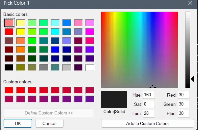Click into the Sat value field
Image resolution: width=198 pixels, height=130 pixels.
pyautogui.click(x=149, y=104)
